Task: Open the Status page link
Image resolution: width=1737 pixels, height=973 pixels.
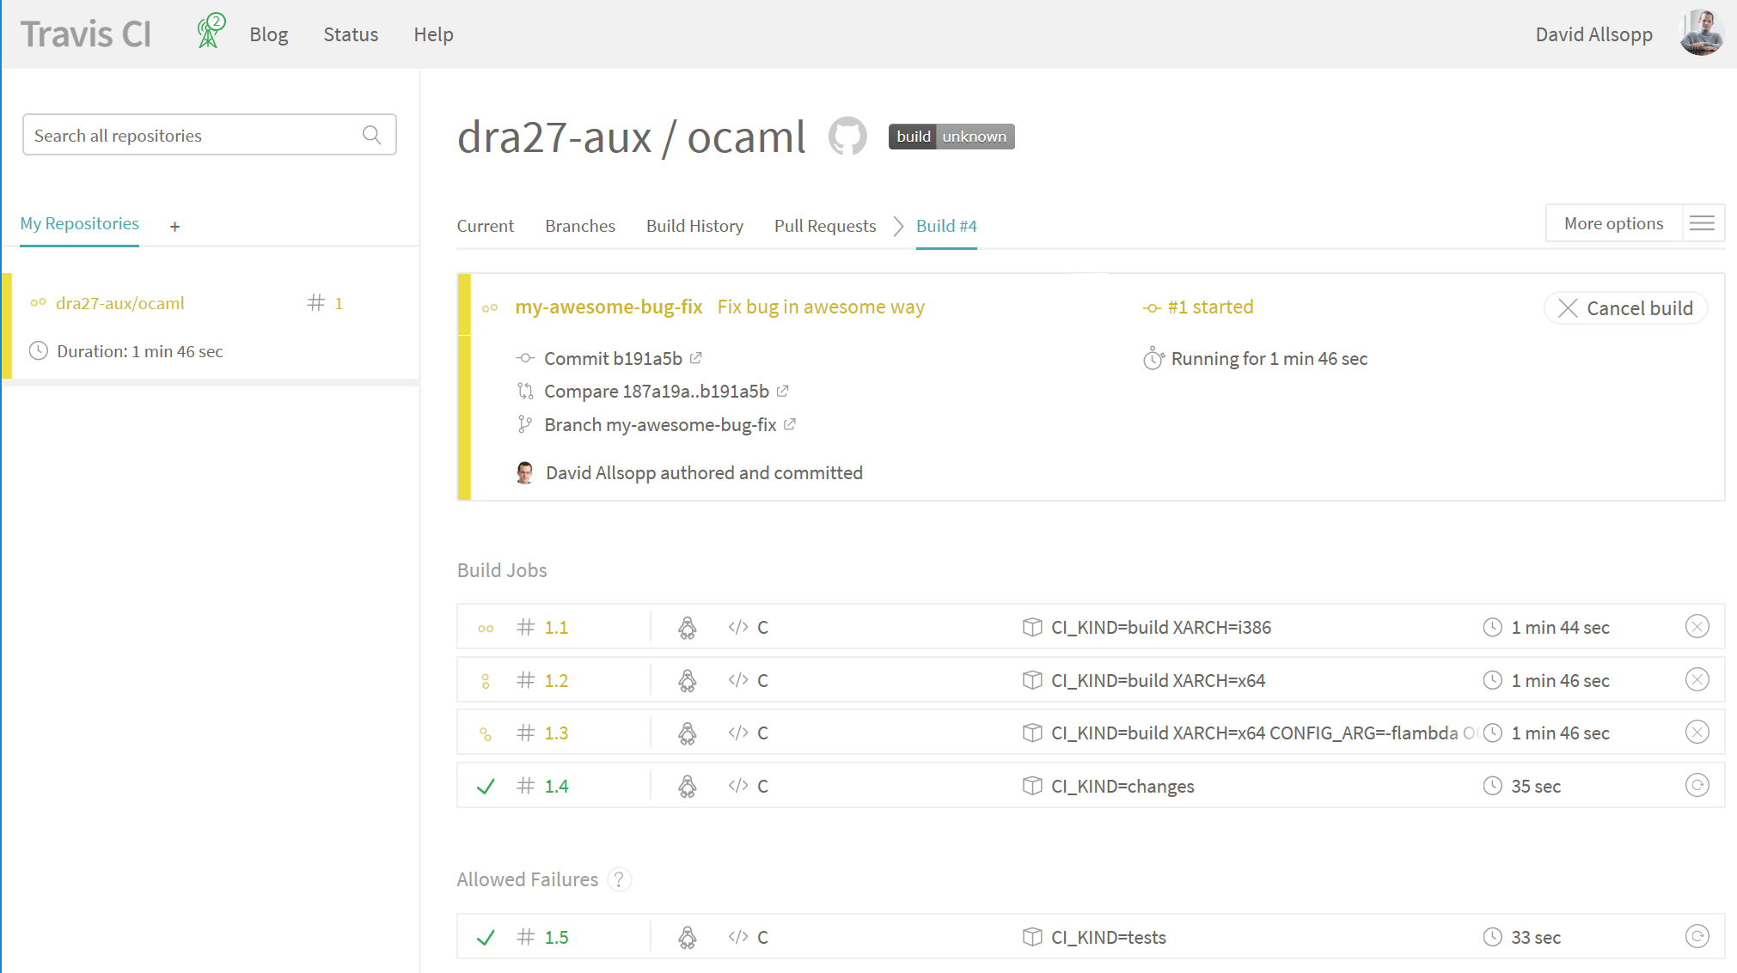Action: (351, 34)
